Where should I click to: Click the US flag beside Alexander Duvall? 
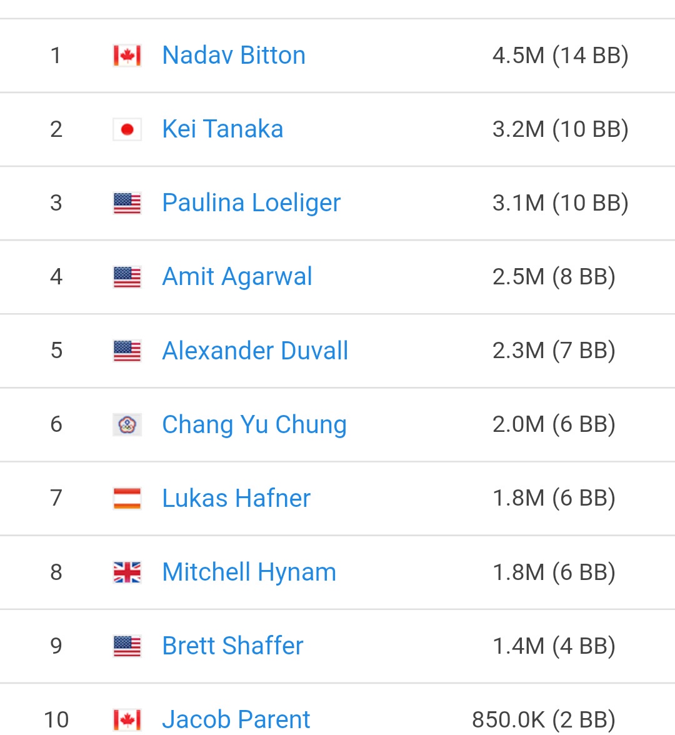coord(127,351)
